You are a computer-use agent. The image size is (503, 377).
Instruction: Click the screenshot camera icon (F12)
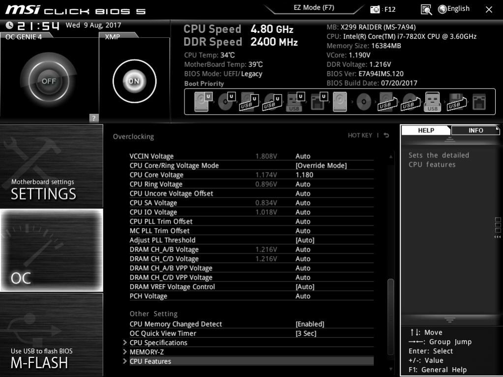pos(375,9)
